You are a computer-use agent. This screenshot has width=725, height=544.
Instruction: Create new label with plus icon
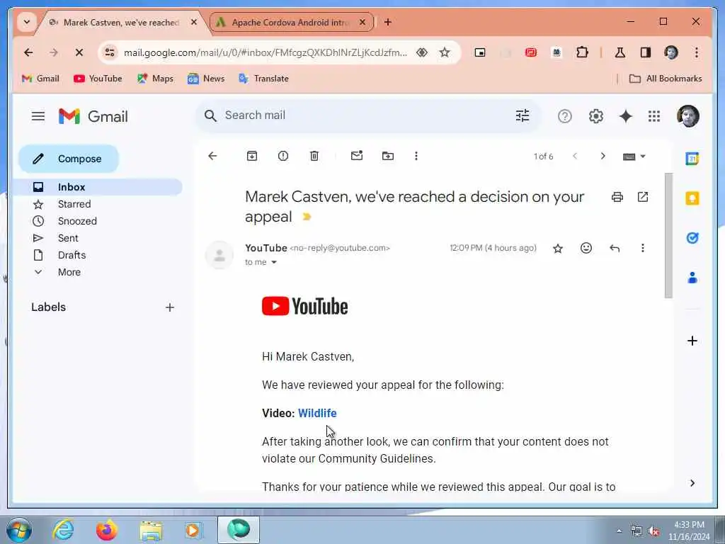coord(170,307)
